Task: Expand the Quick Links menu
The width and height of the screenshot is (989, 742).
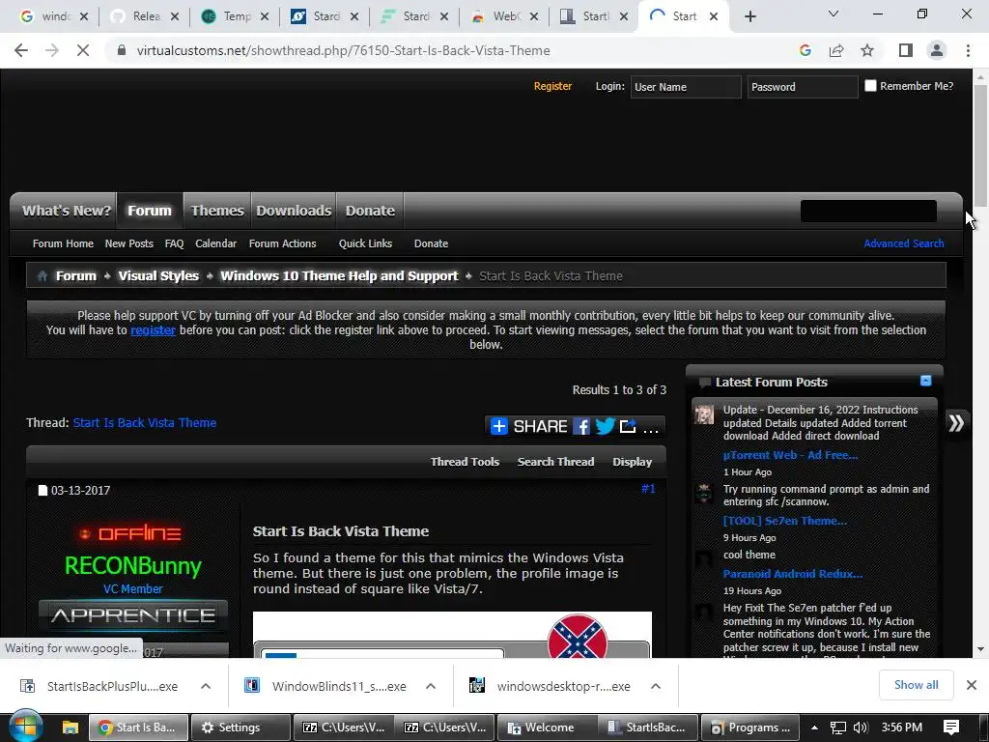Action: click(365, 243)
